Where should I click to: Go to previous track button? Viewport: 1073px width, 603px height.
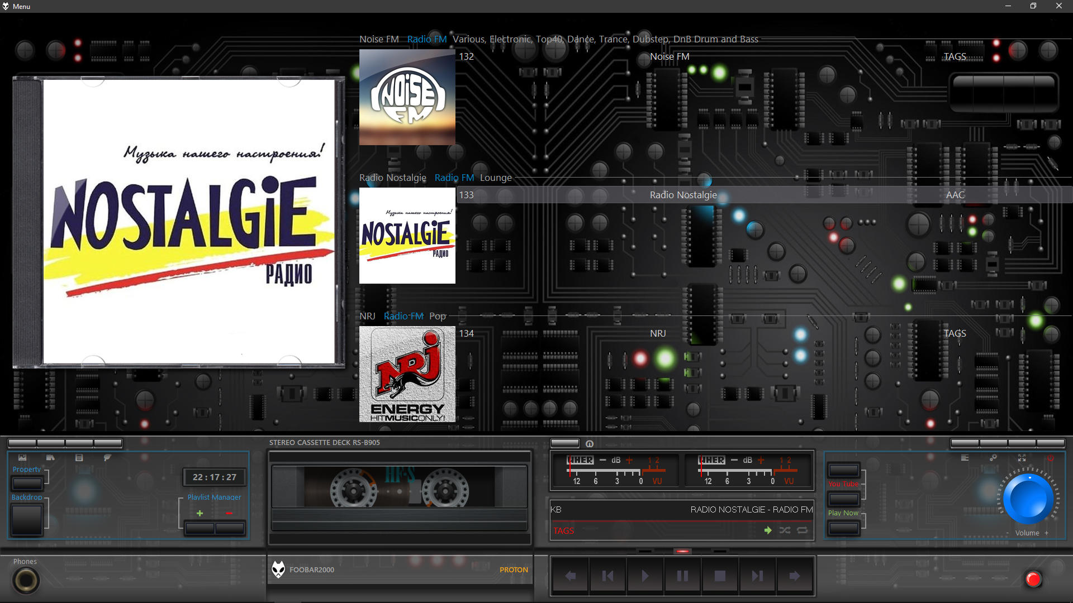607,576
